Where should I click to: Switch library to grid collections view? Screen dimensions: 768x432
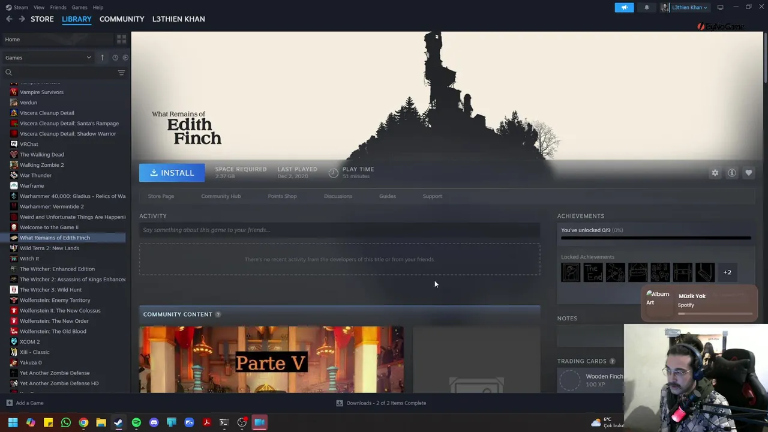tap(121, 39)
